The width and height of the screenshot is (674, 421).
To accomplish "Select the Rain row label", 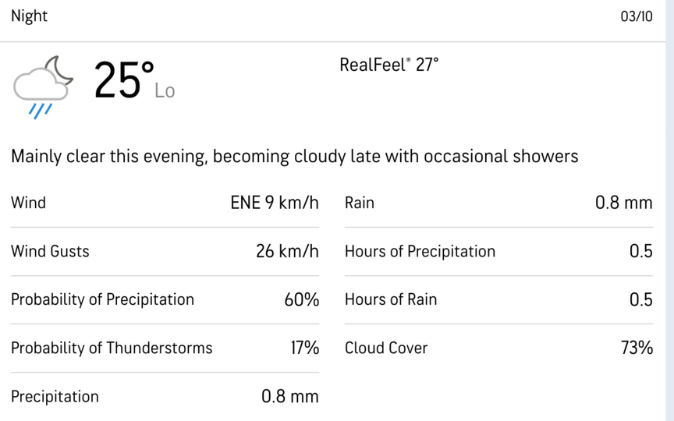I will coord(360,203).
